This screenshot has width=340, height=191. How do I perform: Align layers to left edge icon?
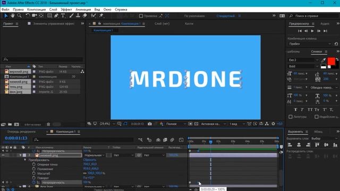290,145
